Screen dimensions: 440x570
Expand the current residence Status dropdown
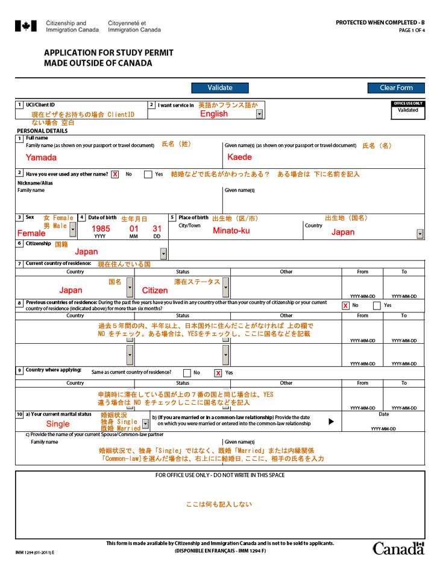tap(226, 288)
